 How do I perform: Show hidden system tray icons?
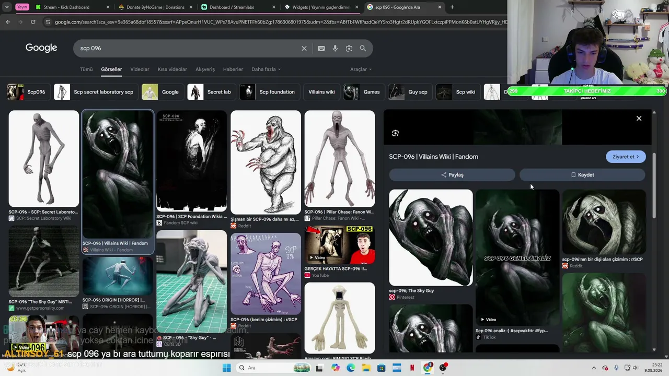pos(594,368)
